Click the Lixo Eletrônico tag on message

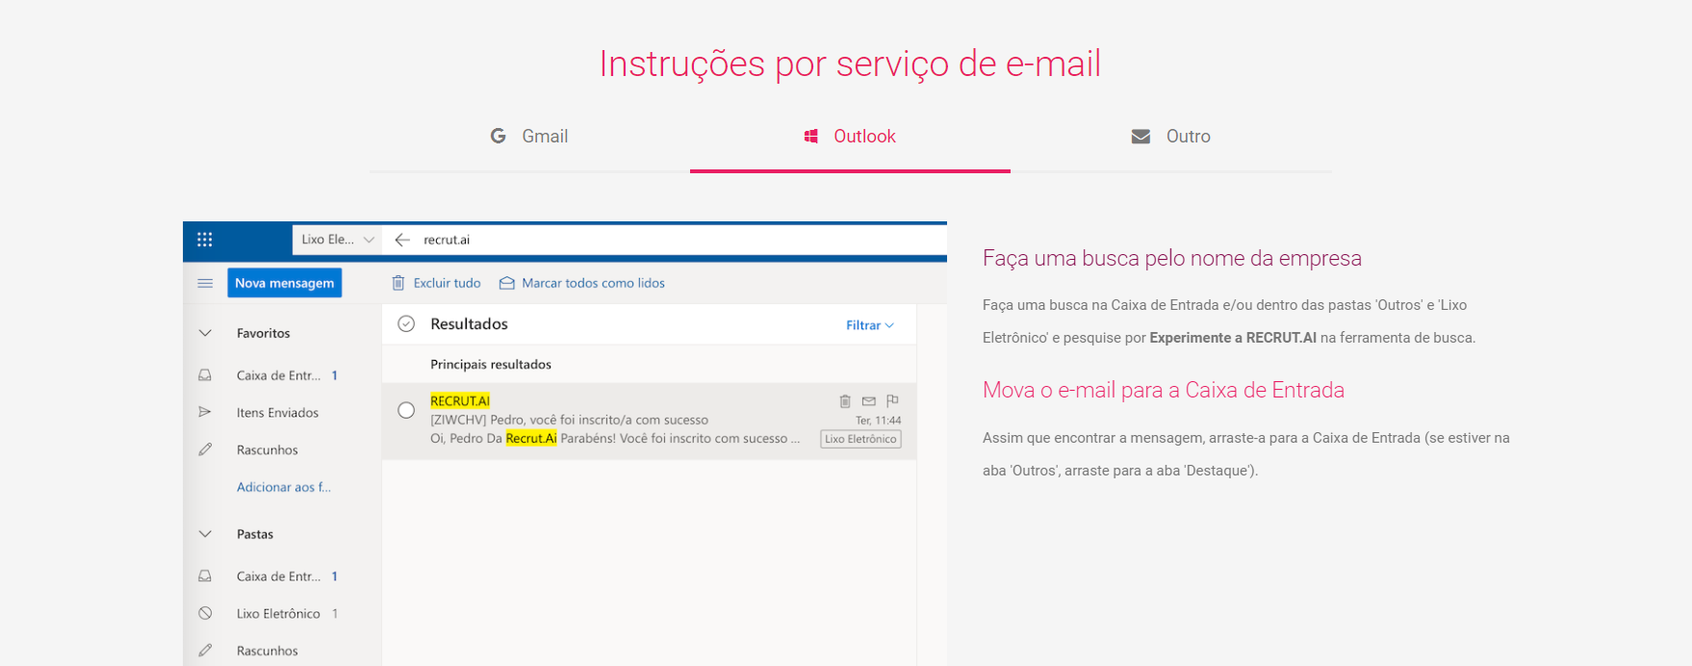click(860, 439)
